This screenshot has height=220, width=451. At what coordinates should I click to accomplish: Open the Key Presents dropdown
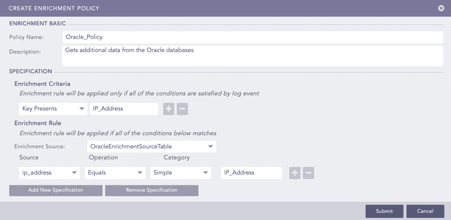pos(53,108)
